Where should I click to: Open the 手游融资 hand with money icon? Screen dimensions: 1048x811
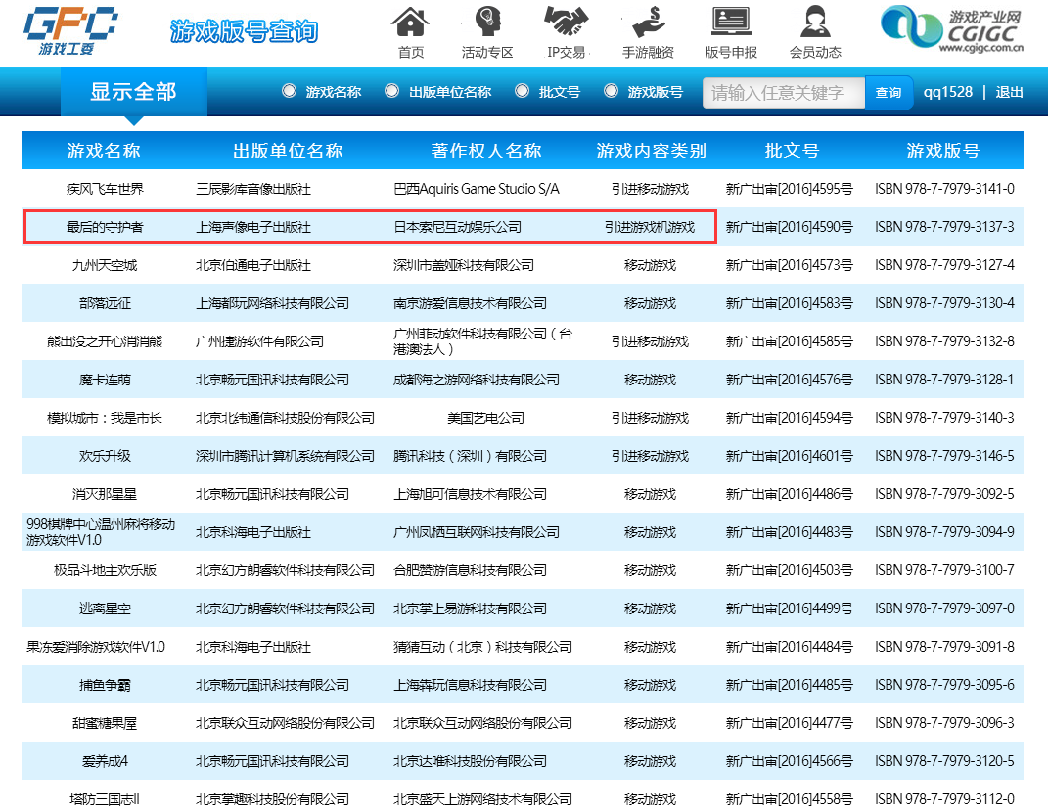click(648, 22)
